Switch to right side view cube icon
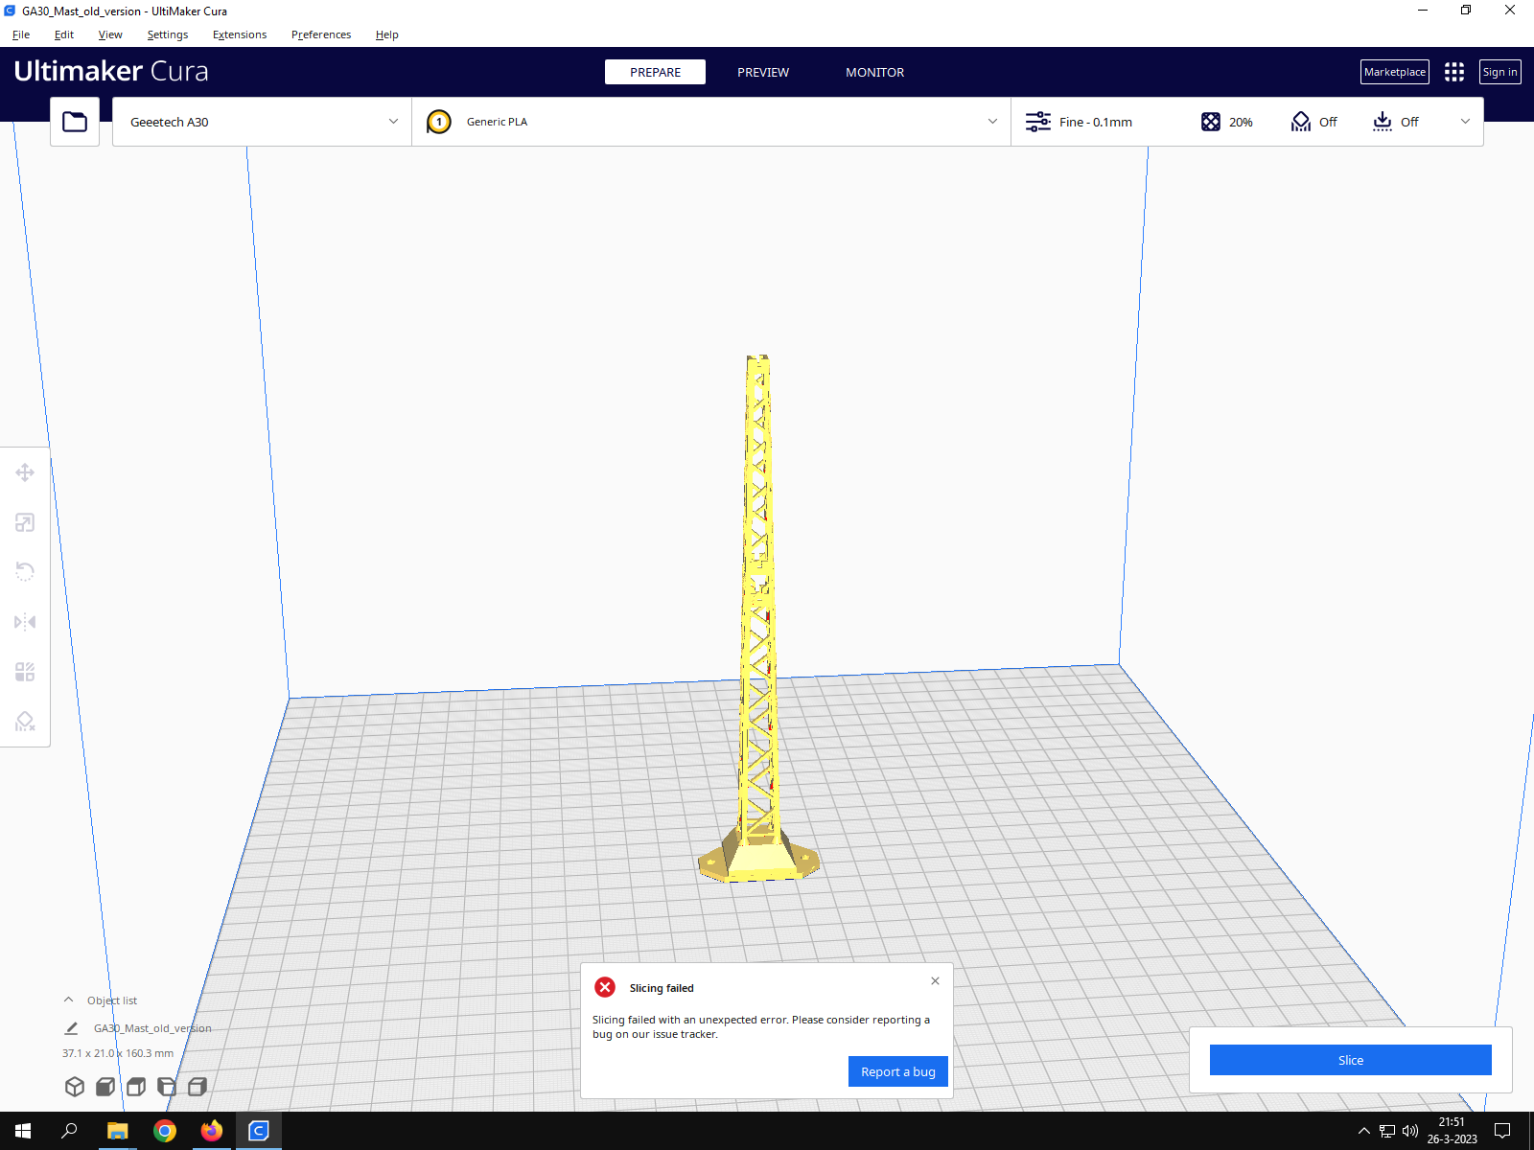The width and height of the screenshot is (1534, 1150). point(198,1087)
